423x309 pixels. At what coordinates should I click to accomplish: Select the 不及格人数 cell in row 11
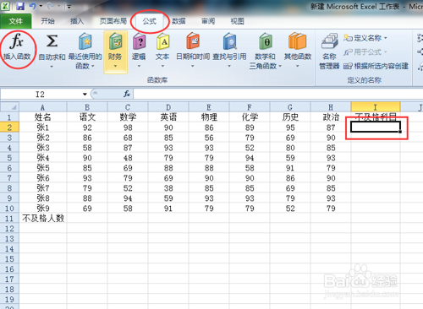coord(43,219)
